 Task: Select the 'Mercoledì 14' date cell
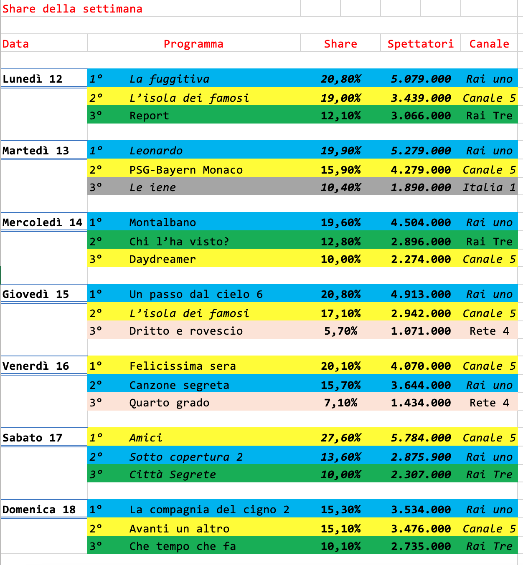point(43,222)
